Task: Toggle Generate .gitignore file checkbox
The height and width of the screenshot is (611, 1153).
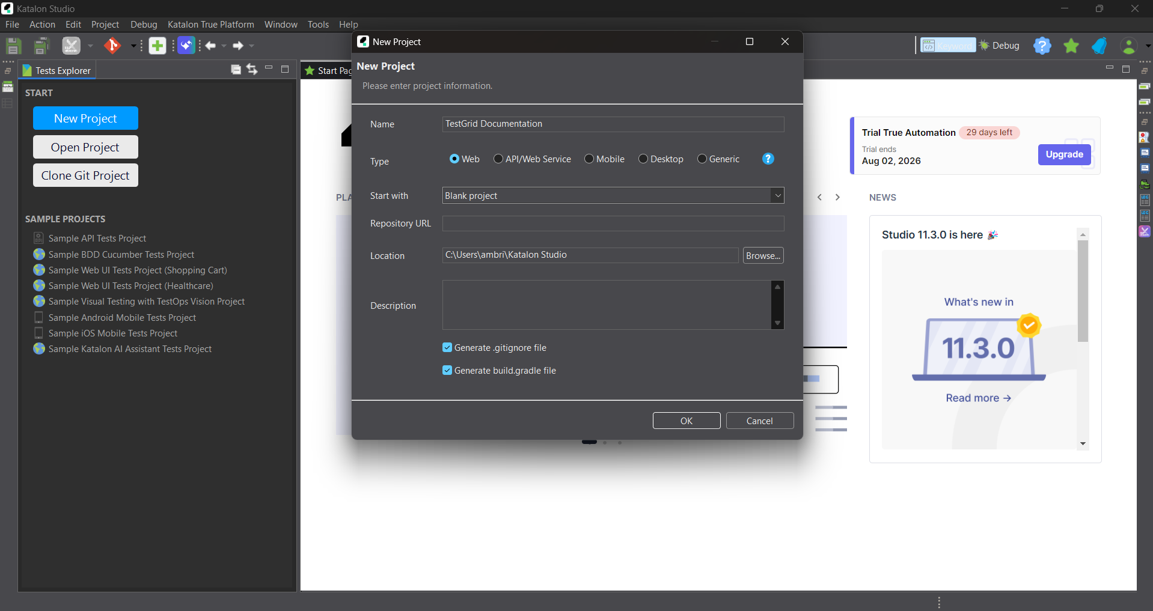Action: click(x=447, y=347)
